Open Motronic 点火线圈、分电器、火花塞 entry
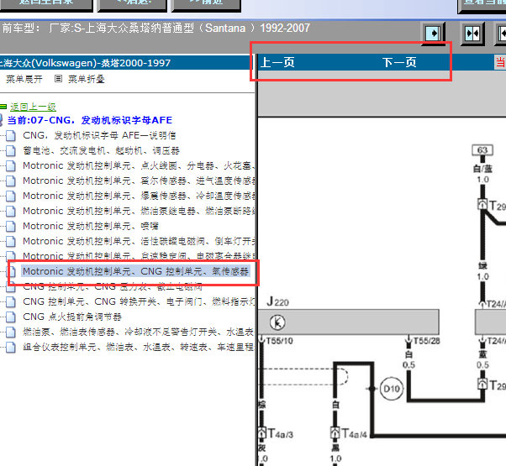Screen dimensions: 506x466 [x=139, y=165]
